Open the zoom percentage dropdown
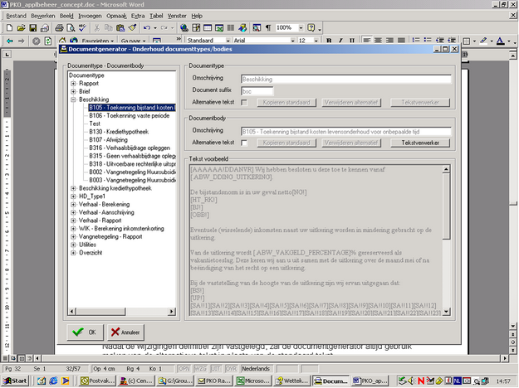 [299, 27]
